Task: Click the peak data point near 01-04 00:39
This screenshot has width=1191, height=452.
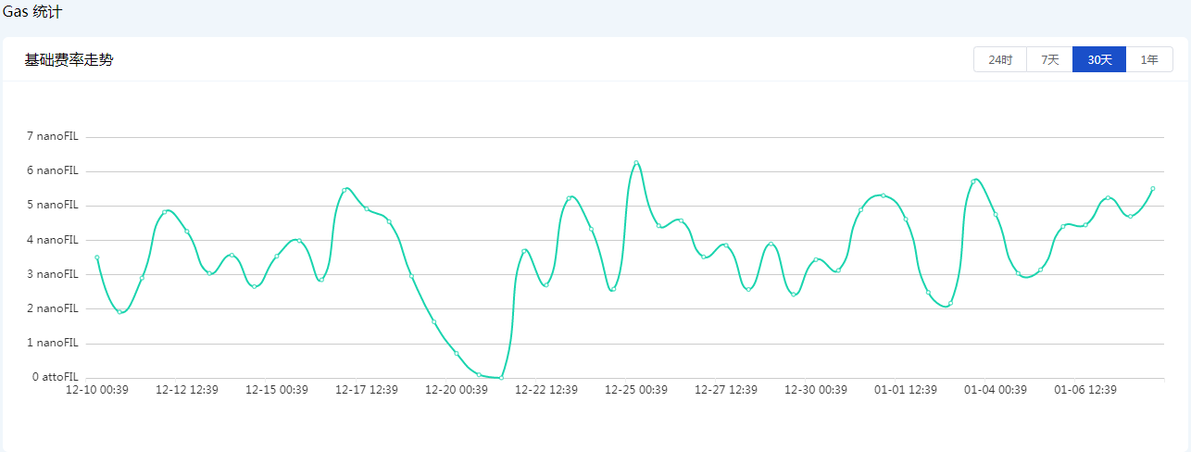Action: pyautogui.click(x=973, y=182)
